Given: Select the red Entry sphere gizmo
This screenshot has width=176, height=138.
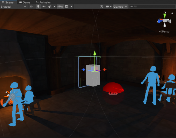Looking at the screenshot, I should point(113,87).
